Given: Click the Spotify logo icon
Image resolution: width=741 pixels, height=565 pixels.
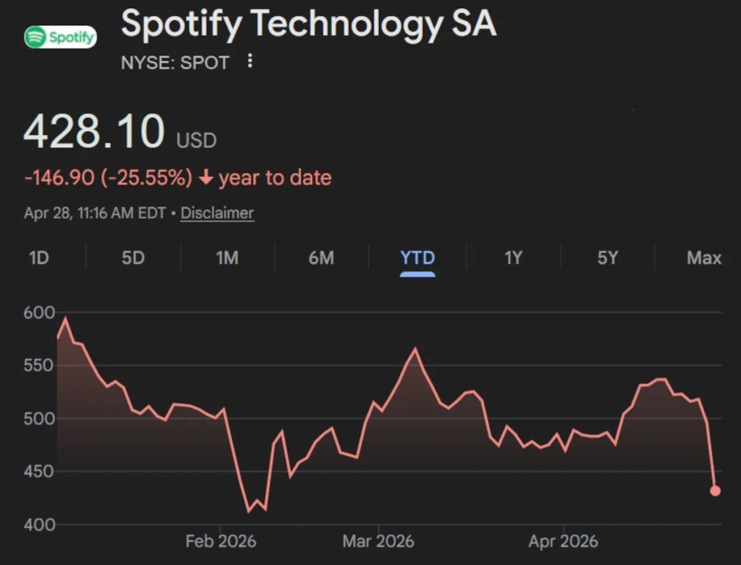Looking at the screenshot, I should [x=60, y=37].
